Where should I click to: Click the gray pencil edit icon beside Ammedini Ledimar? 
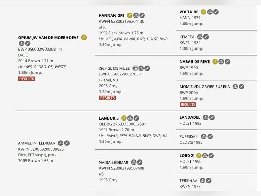coord(67,143)
